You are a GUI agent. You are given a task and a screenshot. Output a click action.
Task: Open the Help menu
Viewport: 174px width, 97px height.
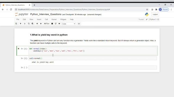[x=72, y=19]
